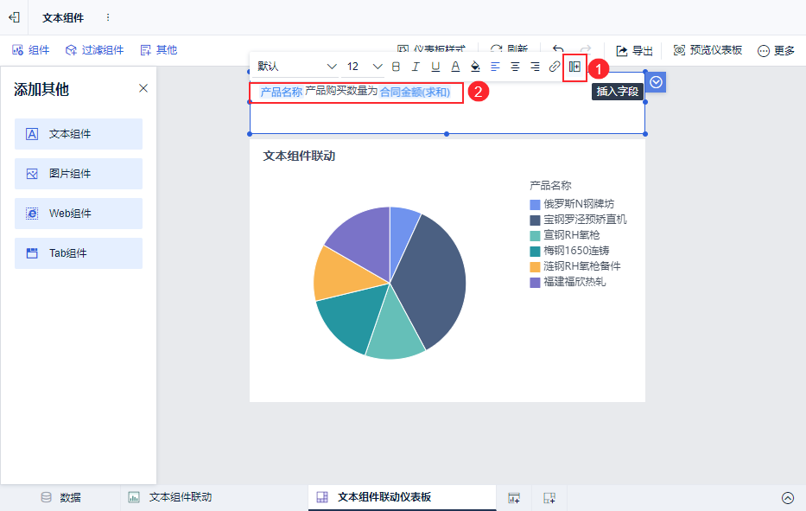Screen dimensions: 806x511
Task: Click the 文本组件 page title
Action: [63, 18]
